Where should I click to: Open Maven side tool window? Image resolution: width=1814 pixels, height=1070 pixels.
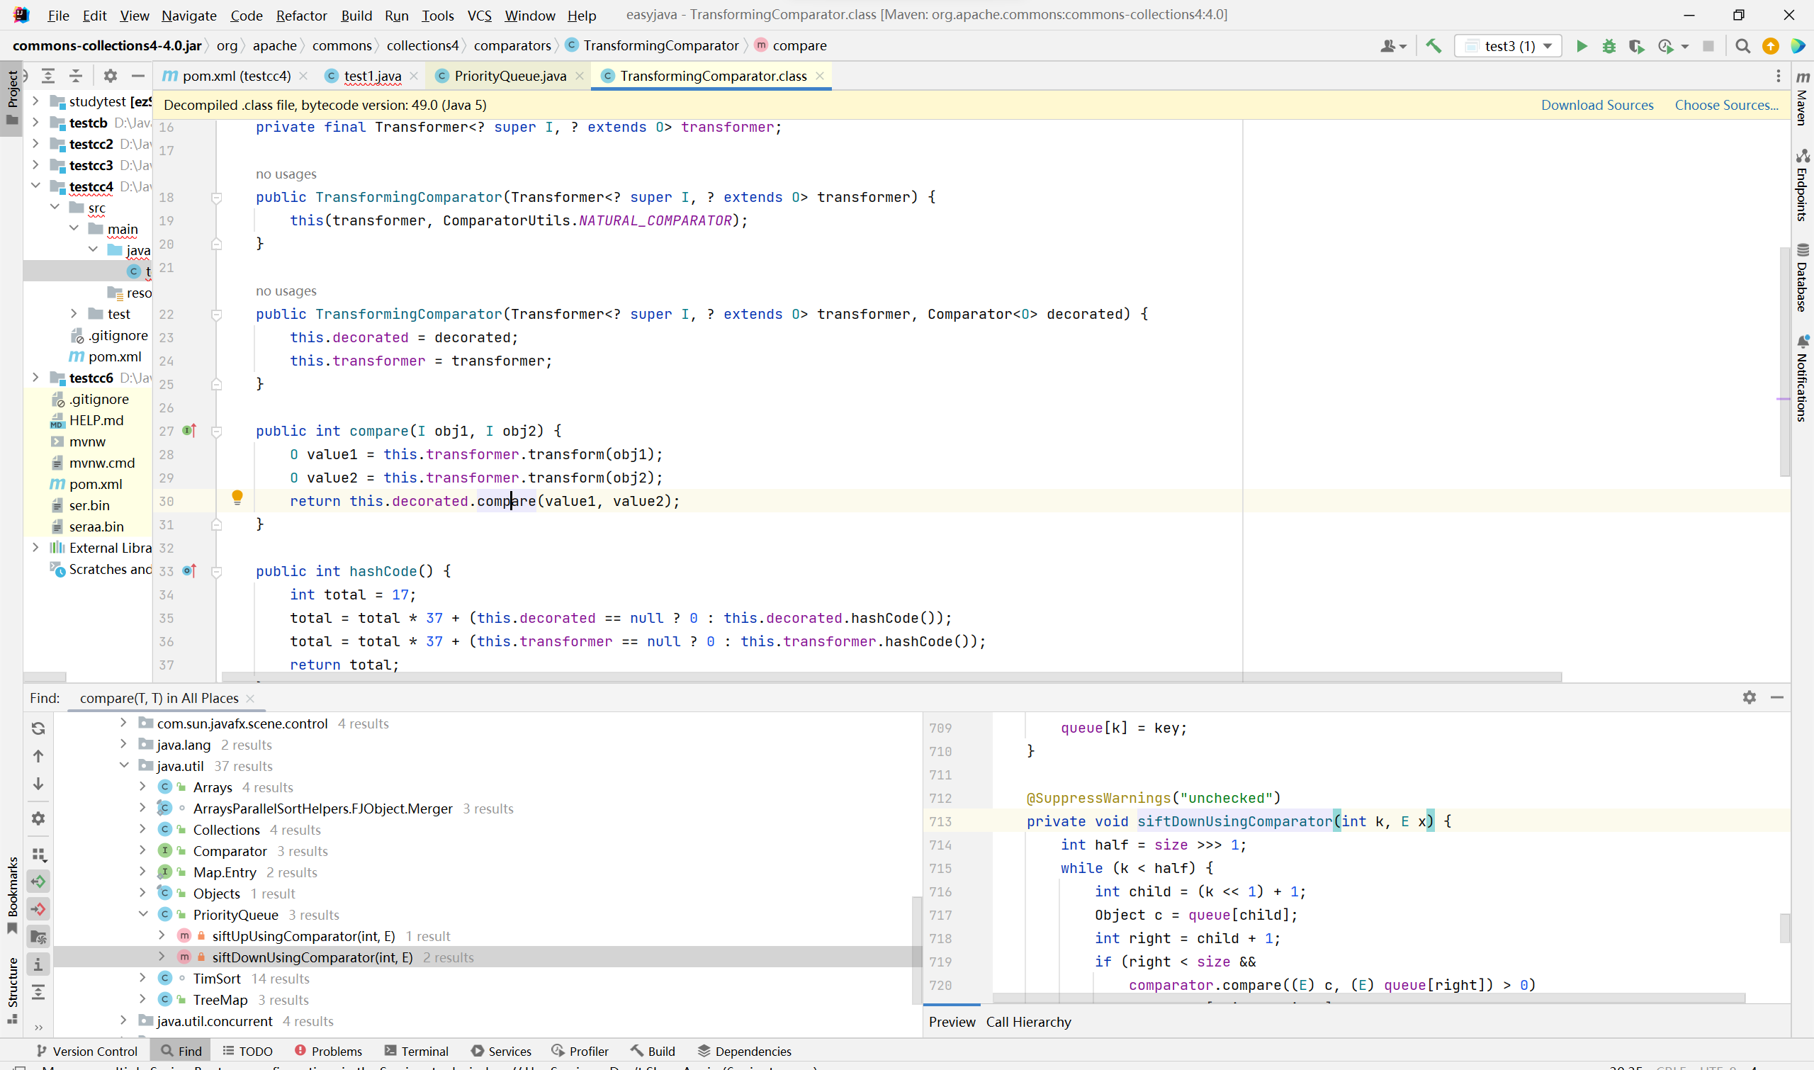[1803, 98]
